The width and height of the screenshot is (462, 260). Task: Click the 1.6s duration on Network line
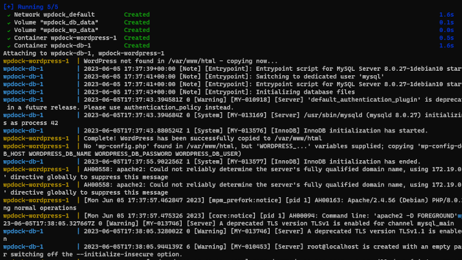447,14
